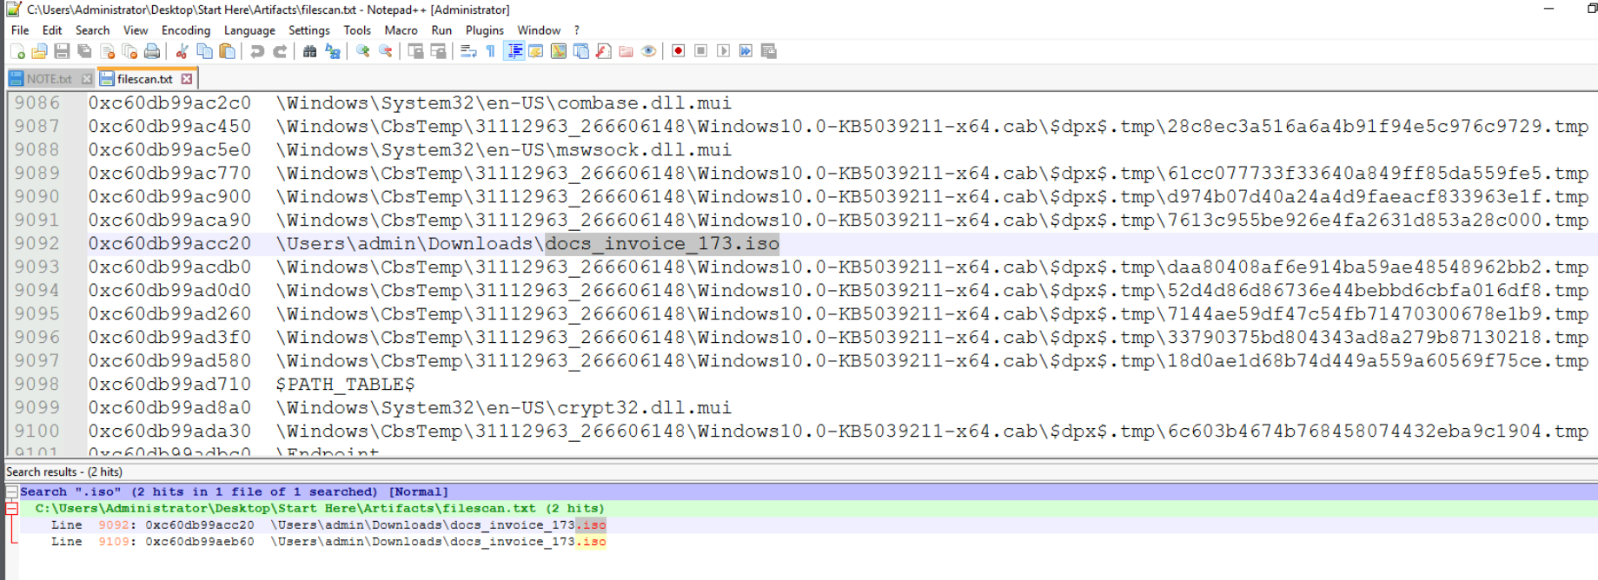
Task: Open the Macro menu
Action: click(401, 30)
